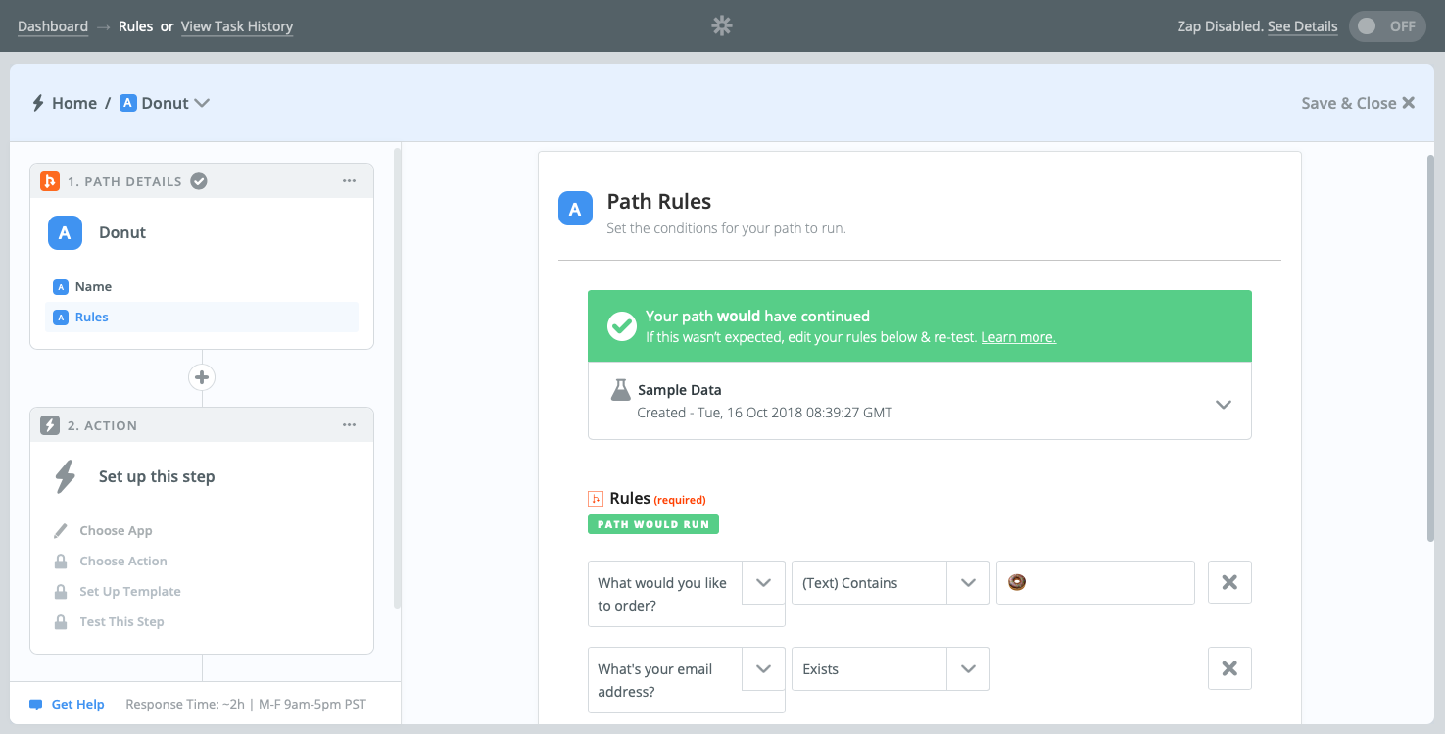Click the See Details link

tap(1302, 26)
